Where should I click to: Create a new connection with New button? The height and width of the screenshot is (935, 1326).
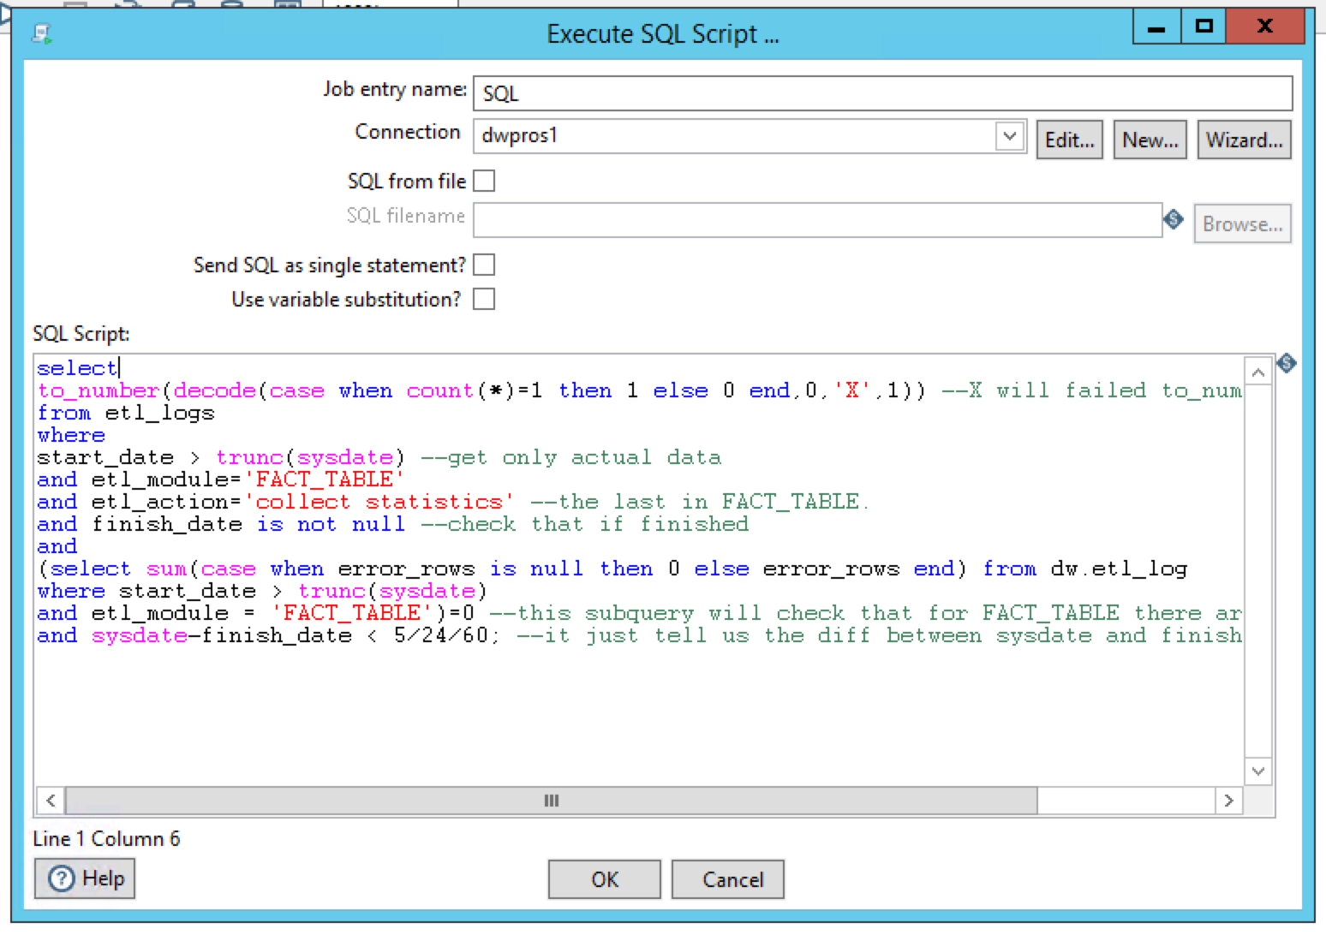(x=1150, y=140)
